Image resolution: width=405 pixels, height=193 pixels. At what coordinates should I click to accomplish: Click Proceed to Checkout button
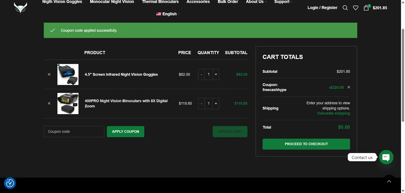[306, 144]
